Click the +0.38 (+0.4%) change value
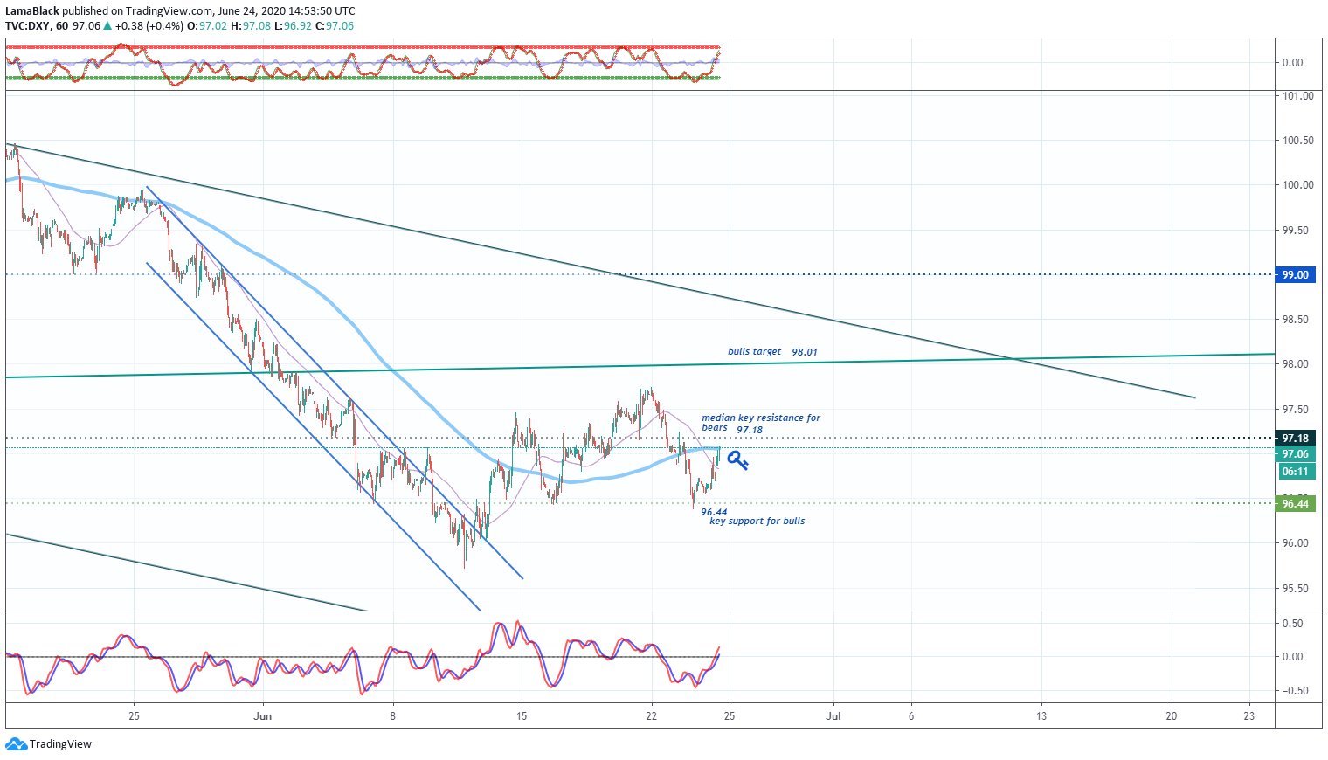The height and width of the screenshot is (760, 1328). coord(149,26)
